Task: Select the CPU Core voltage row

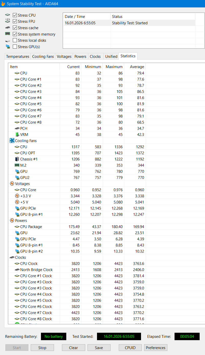Action: pyautogui.click(x=77, y=190)
